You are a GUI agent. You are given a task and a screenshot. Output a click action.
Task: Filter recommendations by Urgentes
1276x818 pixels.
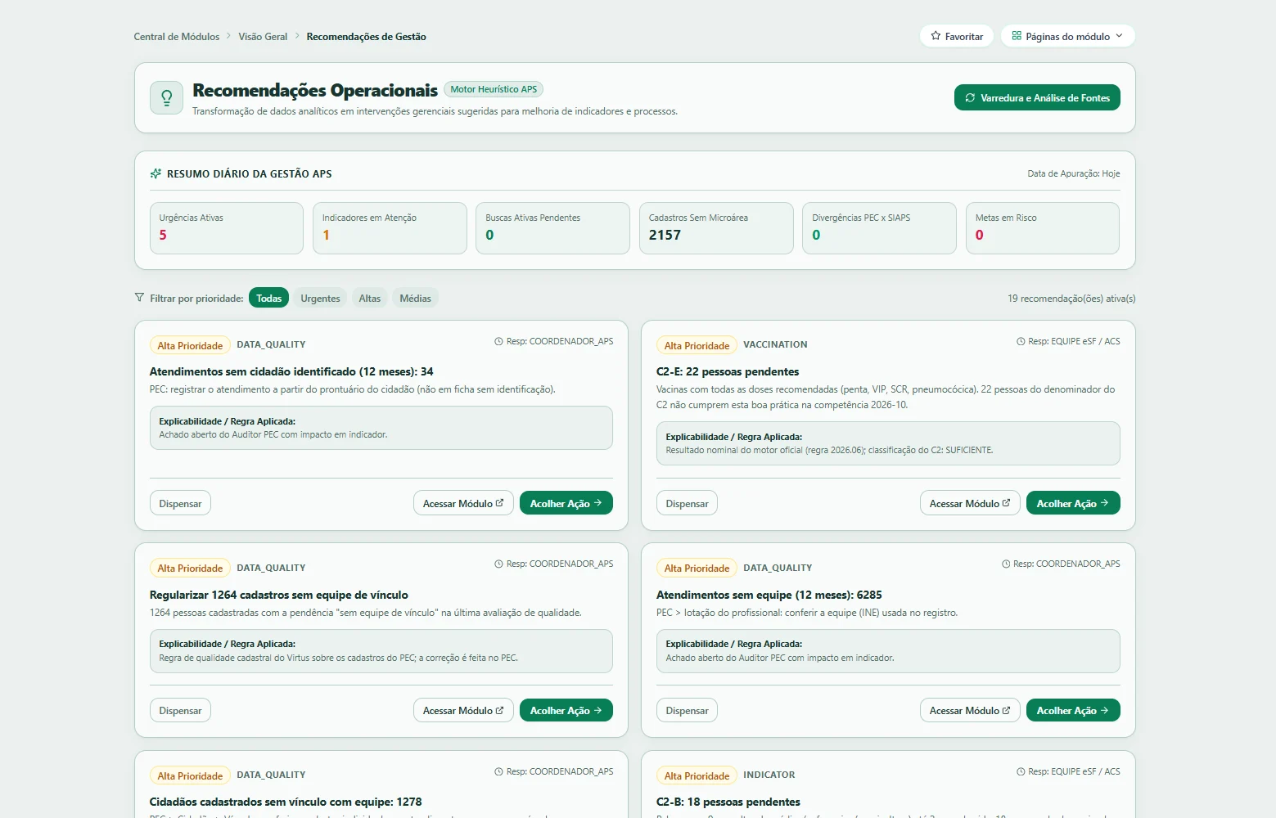click(x=320, y=298)
